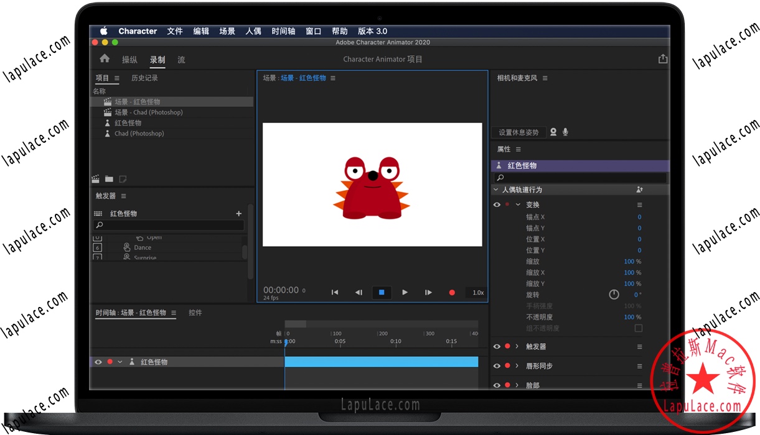This screenshot has width=760, height=435.
Task: Collapse the 变换 property group
Action: pyautogui.click(x=517, y=204)
